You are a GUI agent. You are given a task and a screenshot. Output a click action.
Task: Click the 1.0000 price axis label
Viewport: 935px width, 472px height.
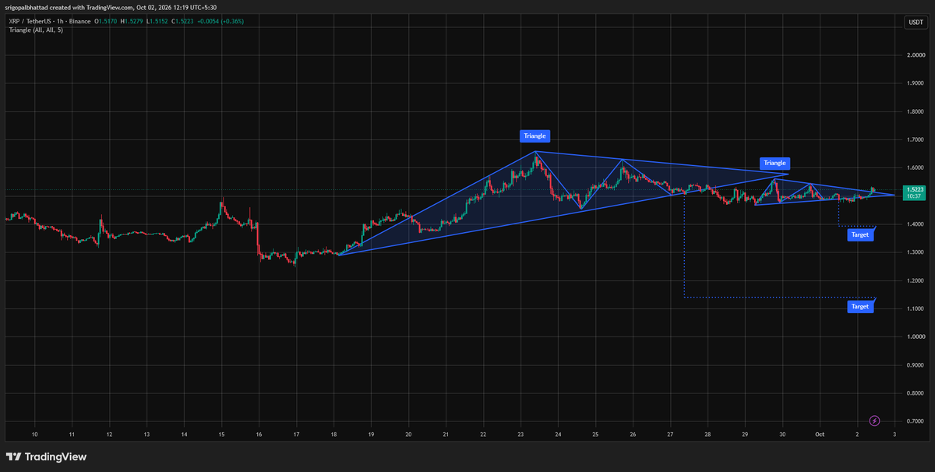[915, 336]
